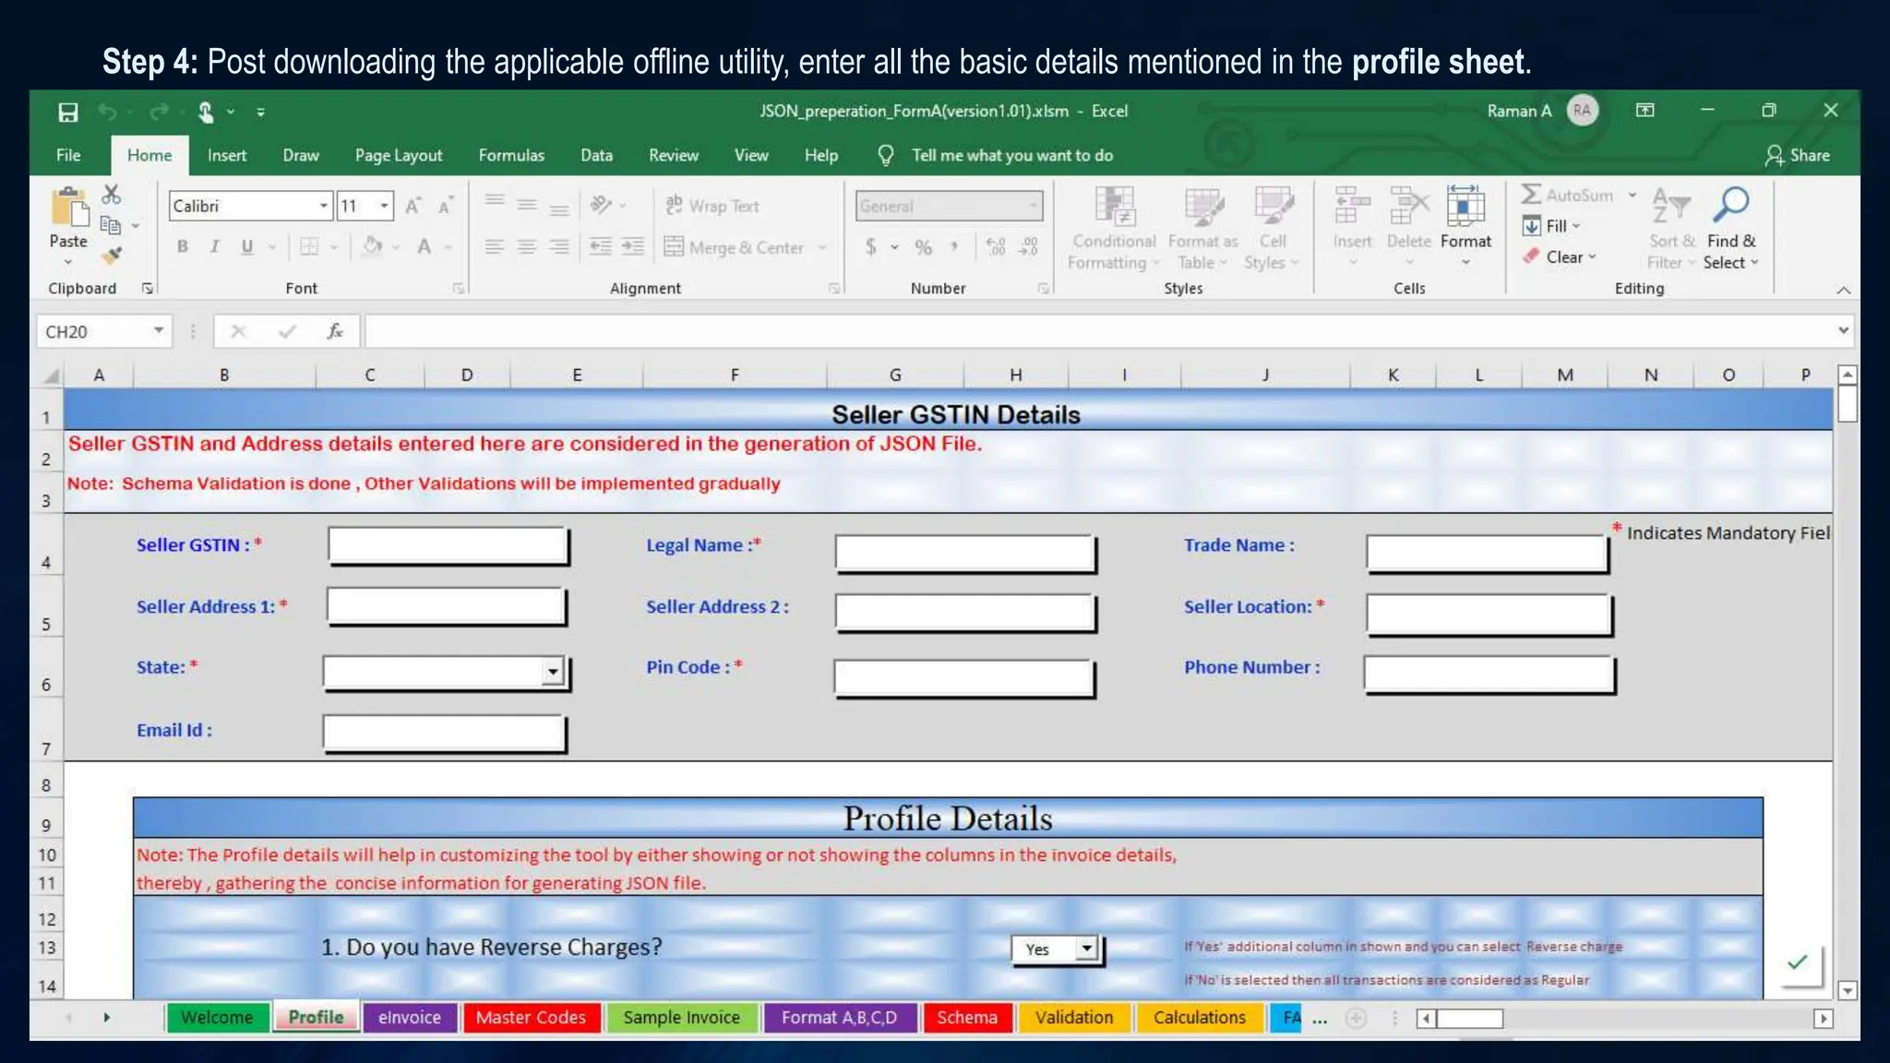Click the Redo arrow icon

[159, 112]
